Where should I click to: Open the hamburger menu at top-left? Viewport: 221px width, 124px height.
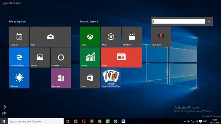4,3
